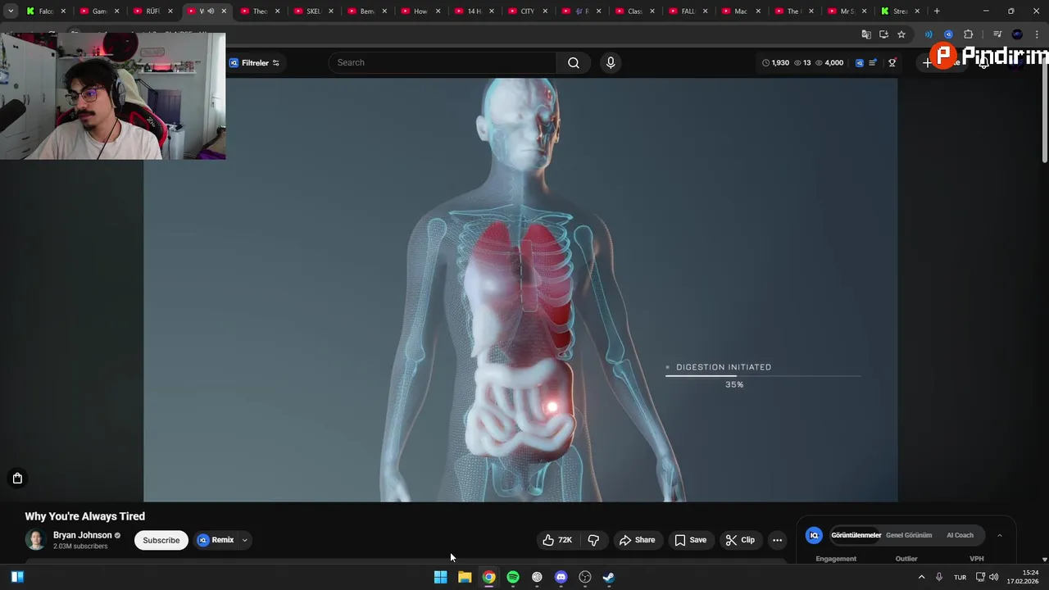Open a new Chrome tab with plus
The height and width of the screenshot is (590, 1049).
(x=937, y=11)
